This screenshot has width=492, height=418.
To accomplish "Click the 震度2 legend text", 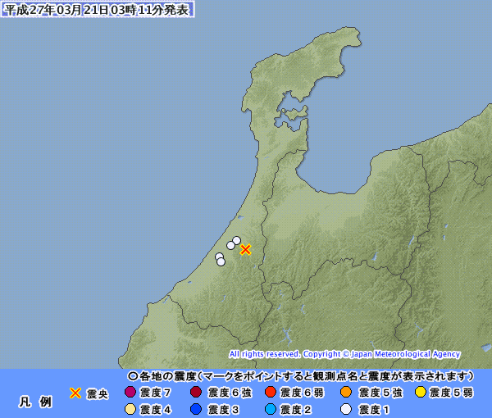I will 295,410.
